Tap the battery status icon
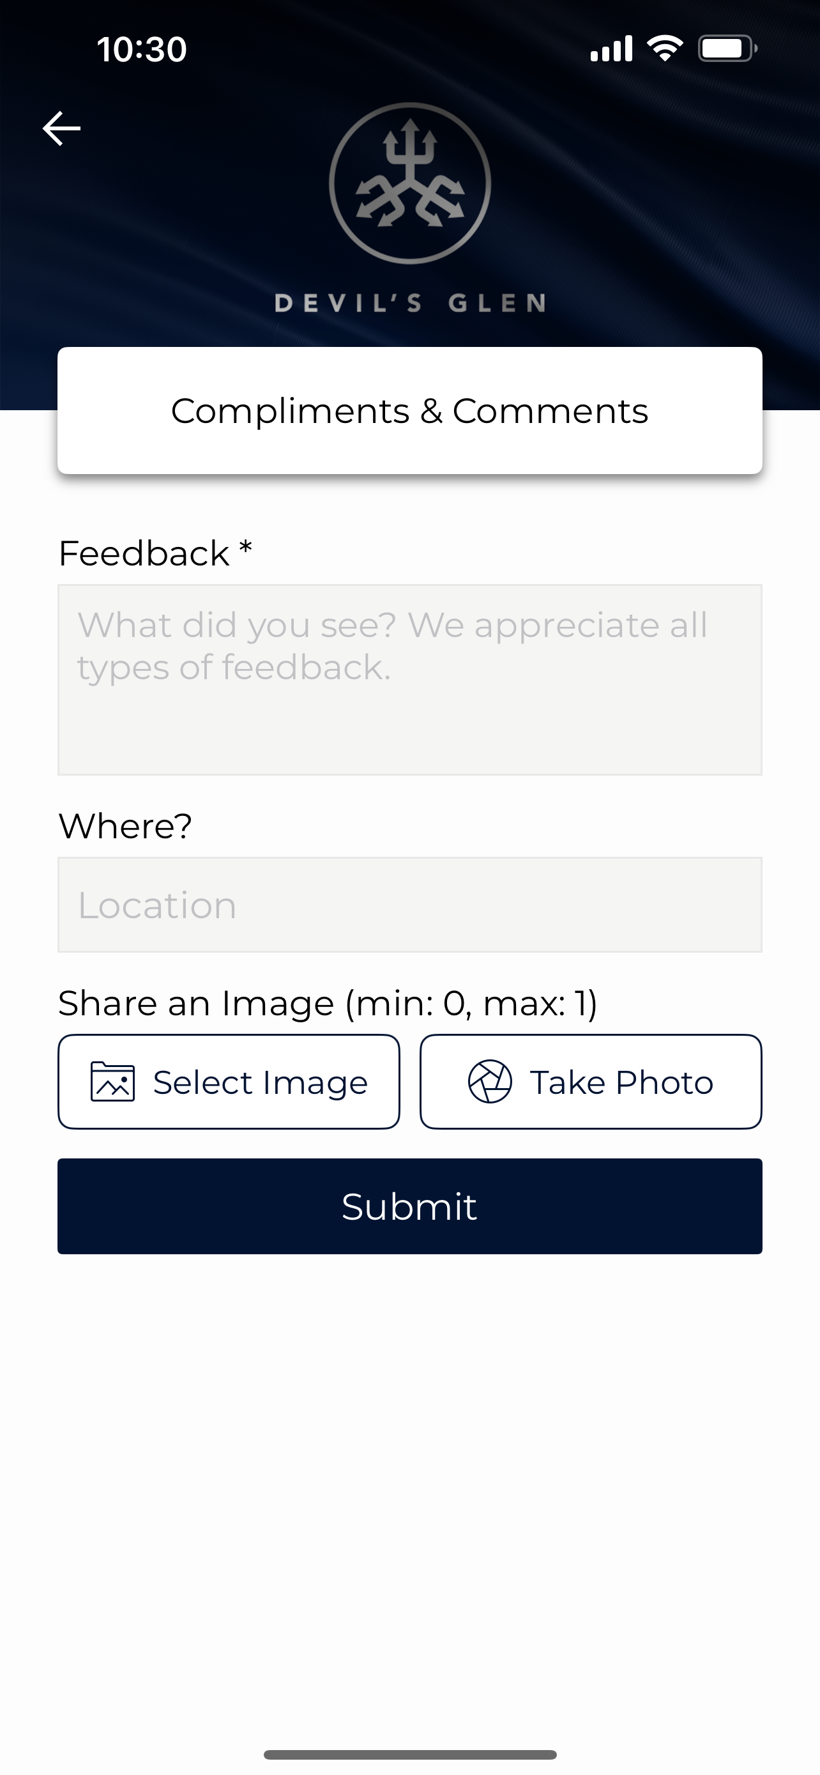 (x=728, y=49)
